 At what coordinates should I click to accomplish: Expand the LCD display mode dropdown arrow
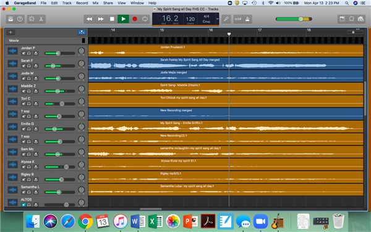tap(217, 19)
